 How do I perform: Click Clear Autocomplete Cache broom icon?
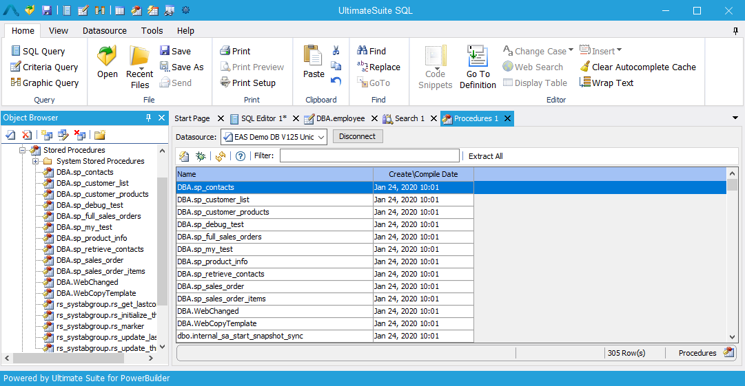(x=584, y=67)
